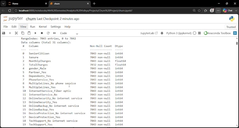Click the site information icon before localhost

point(16,11)
